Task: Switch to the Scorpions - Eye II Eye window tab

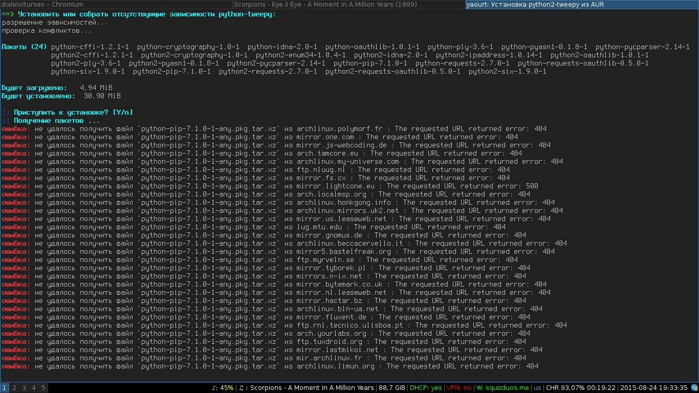Action: [x=349, y=4]
